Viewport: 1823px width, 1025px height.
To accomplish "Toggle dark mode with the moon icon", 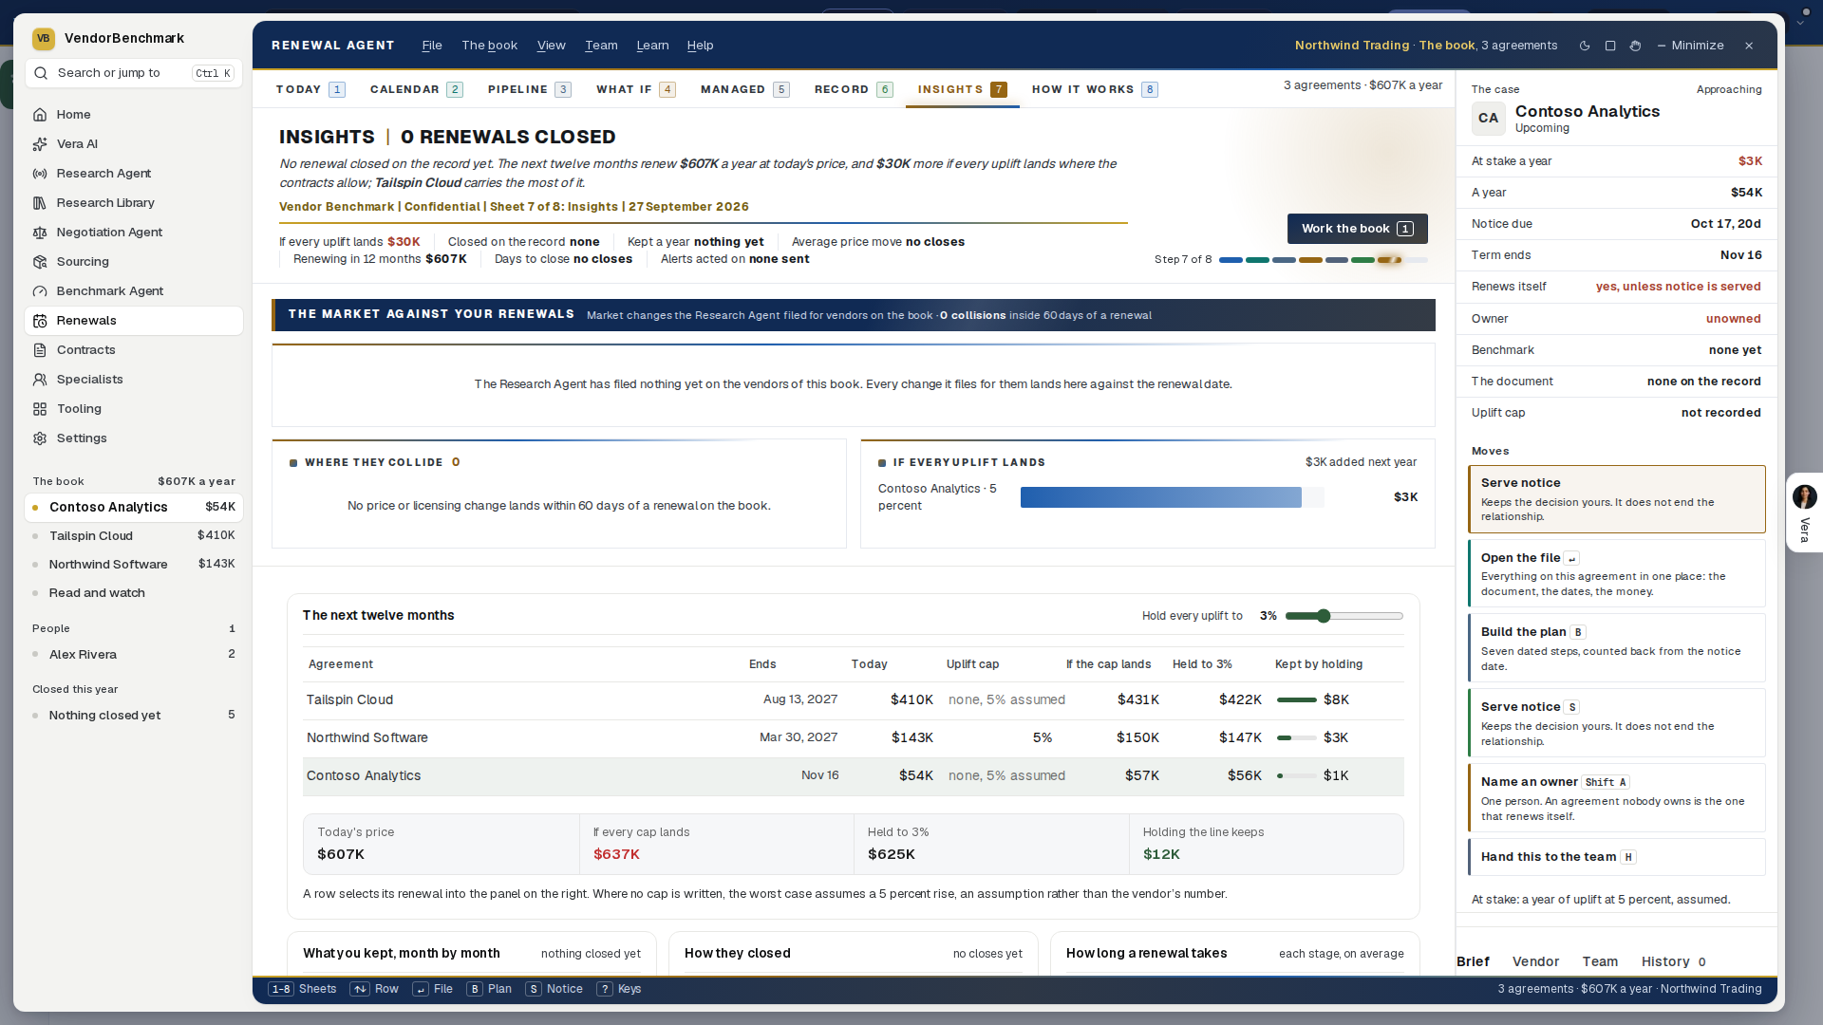I will click(x=1585, y=46).
